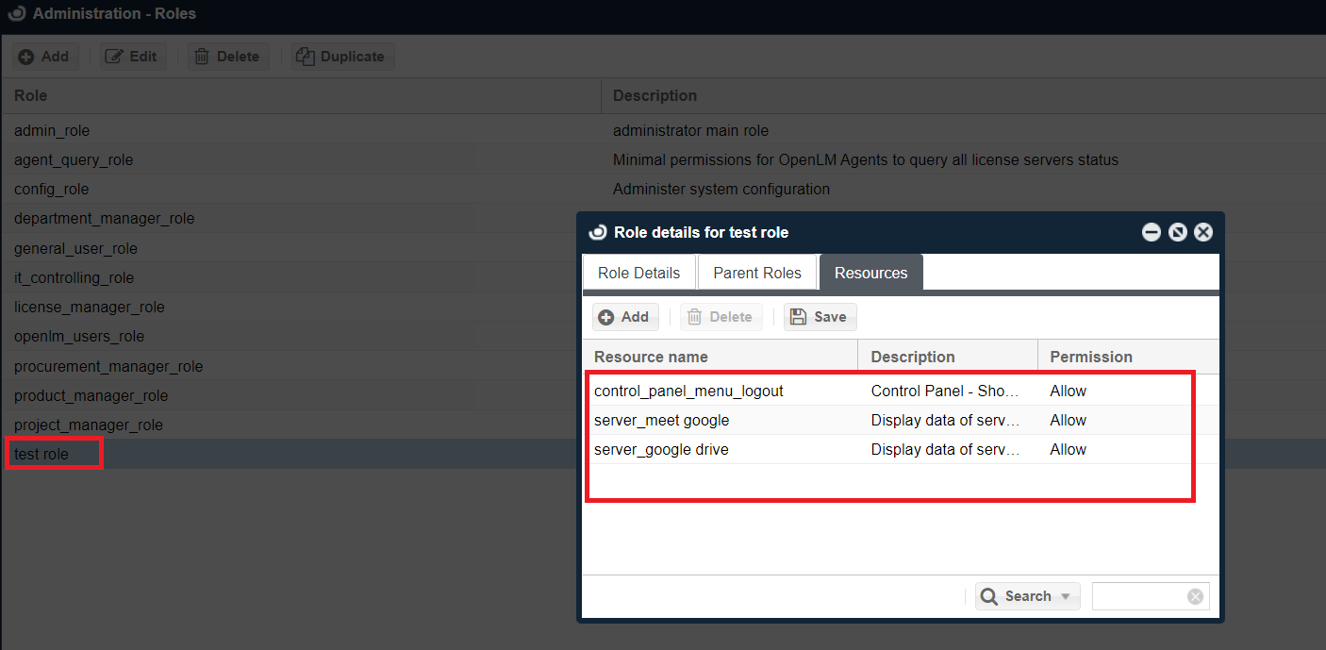Save resources in role details dialog
The image size is (1326, 650).
tap(819, 317)
